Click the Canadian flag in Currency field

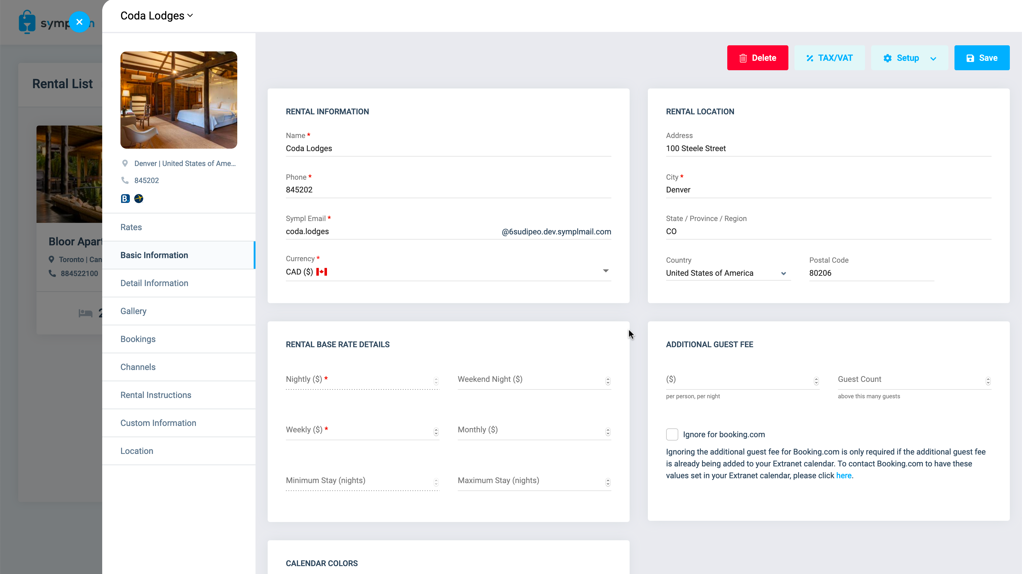pyautogui.click(x=322, y=272)
